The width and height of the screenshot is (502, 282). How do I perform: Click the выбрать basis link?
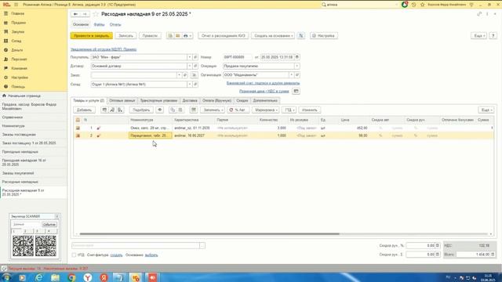point(151,255)
